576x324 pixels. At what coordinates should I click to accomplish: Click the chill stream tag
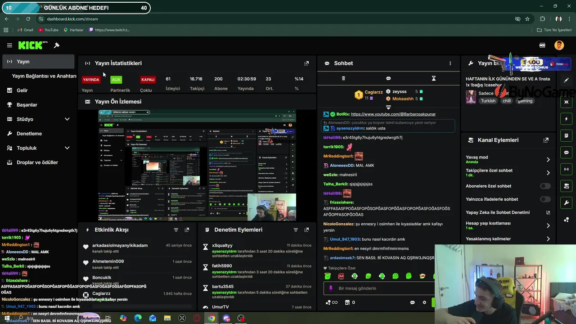click(507, 101)
